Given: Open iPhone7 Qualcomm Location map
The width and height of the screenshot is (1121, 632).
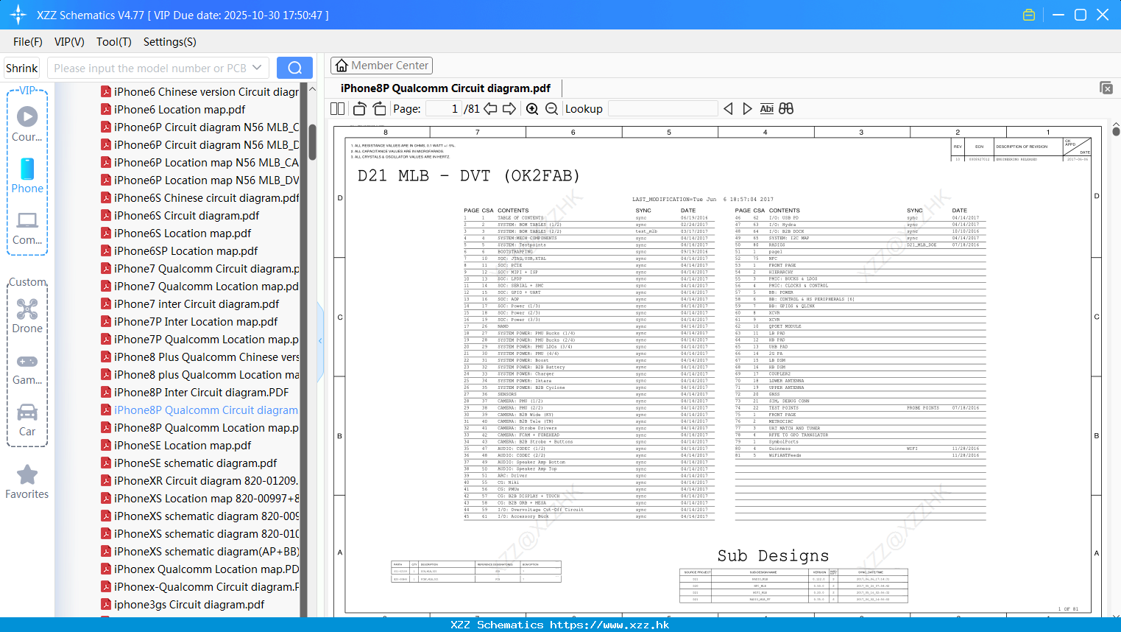Looking at the screenshot, I should click(x=199, y=287).
